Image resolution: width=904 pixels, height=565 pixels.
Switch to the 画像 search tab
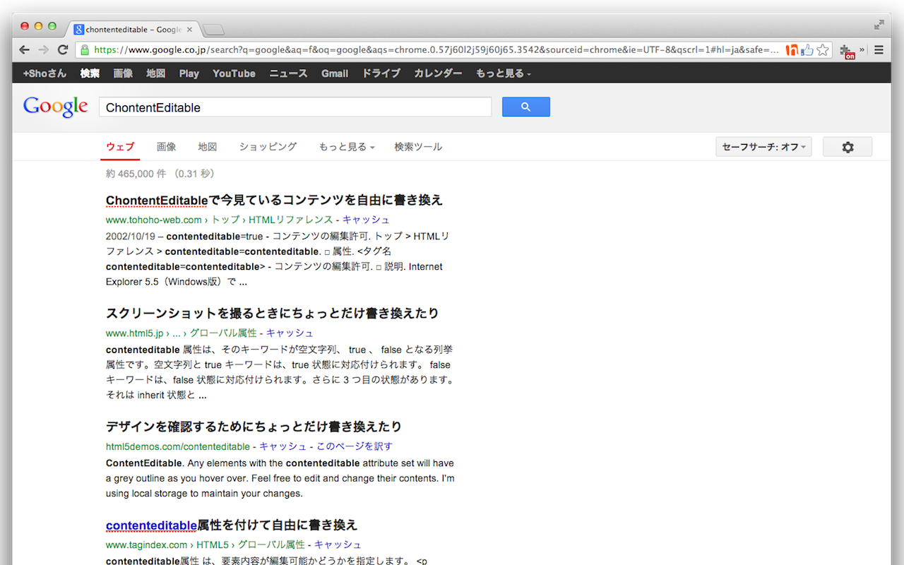[x=166, y=147]
